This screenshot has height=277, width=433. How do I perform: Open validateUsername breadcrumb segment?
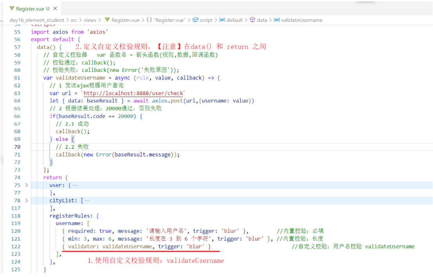[x=302, y=20]
